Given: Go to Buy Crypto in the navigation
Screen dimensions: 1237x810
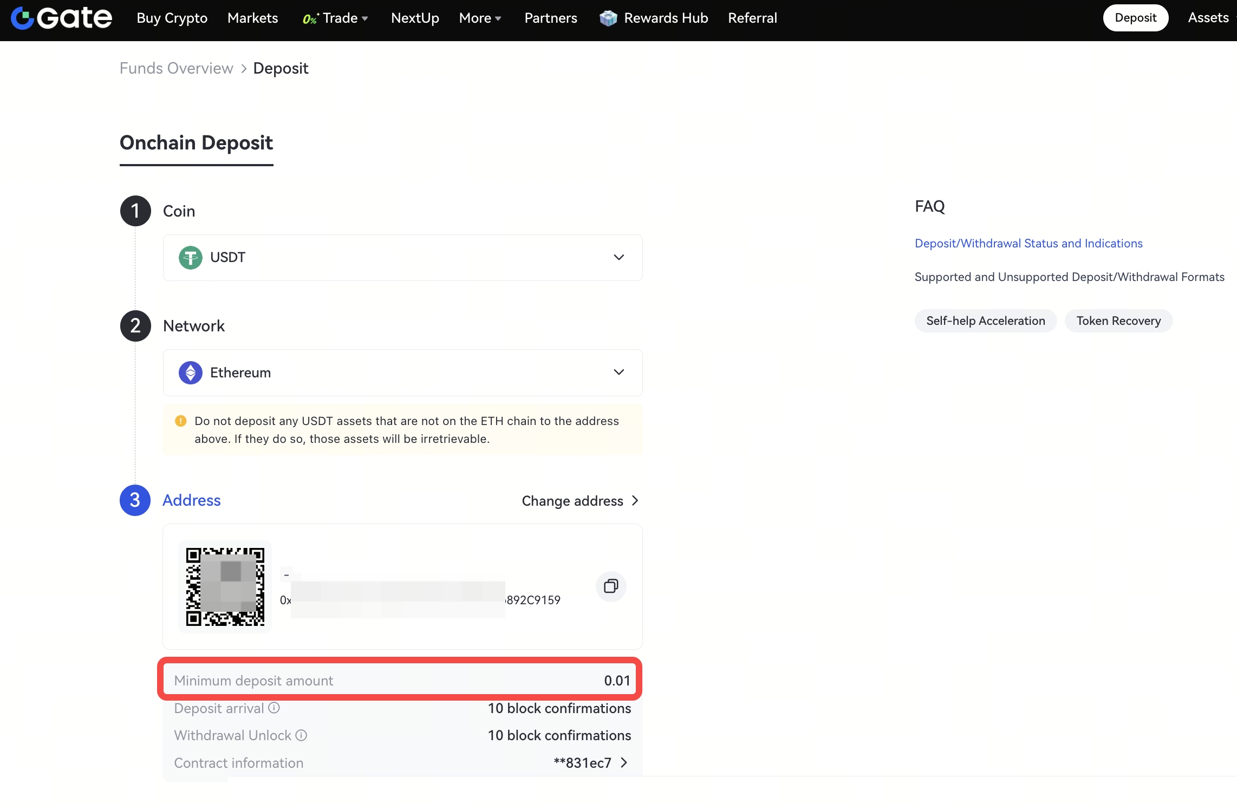Looking at the screenshot, I should tap(172, 18).
